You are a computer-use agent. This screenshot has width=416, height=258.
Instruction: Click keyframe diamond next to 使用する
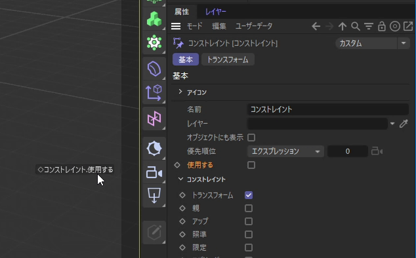pos(177,165)
